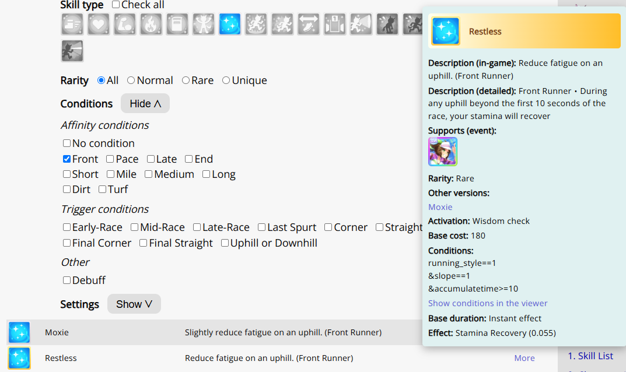Click the Restless uphill fatigue description in list
The image size is (626, 372).
point(269,358)
